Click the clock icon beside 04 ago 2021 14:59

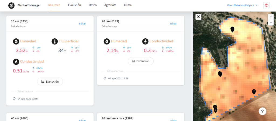click(105, 78)
